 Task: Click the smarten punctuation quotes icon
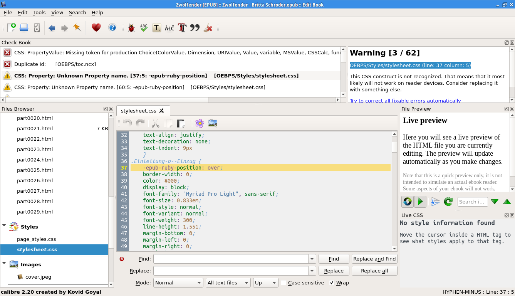coord(195,28)
